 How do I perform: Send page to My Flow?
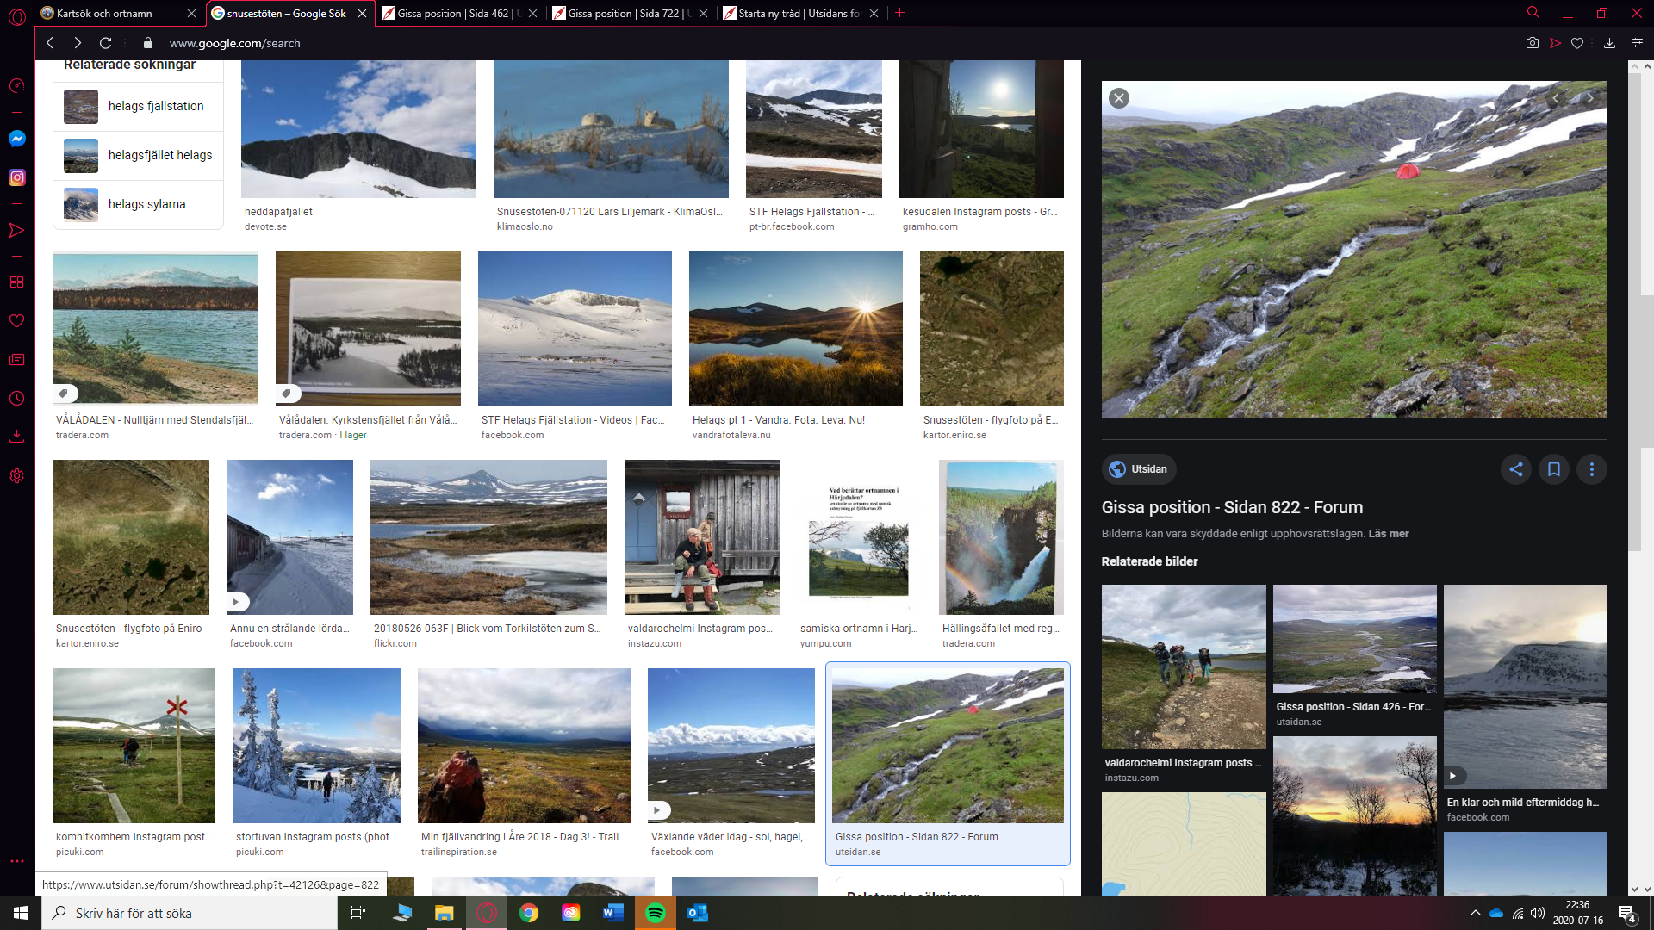pos(1555,43)
